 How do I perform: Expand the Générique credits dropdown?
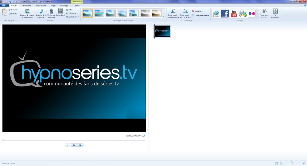click(x=72, y=17)
